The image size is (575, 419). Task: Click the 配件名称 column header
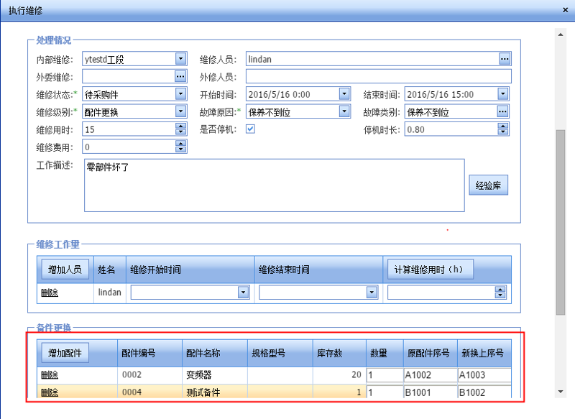(214, 353)
